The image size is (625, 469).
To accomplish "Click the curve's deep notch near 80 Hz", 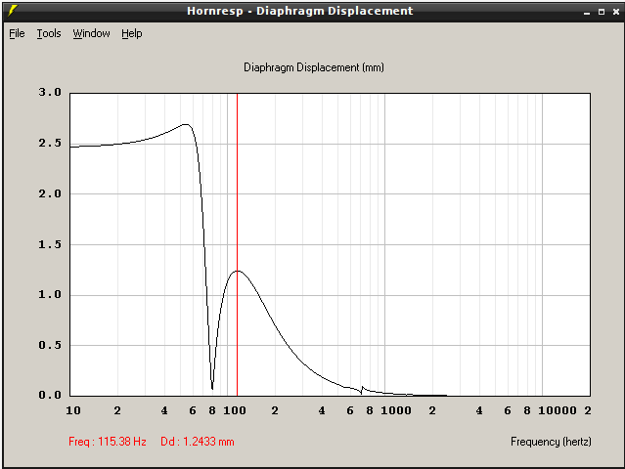I will 212,388.
